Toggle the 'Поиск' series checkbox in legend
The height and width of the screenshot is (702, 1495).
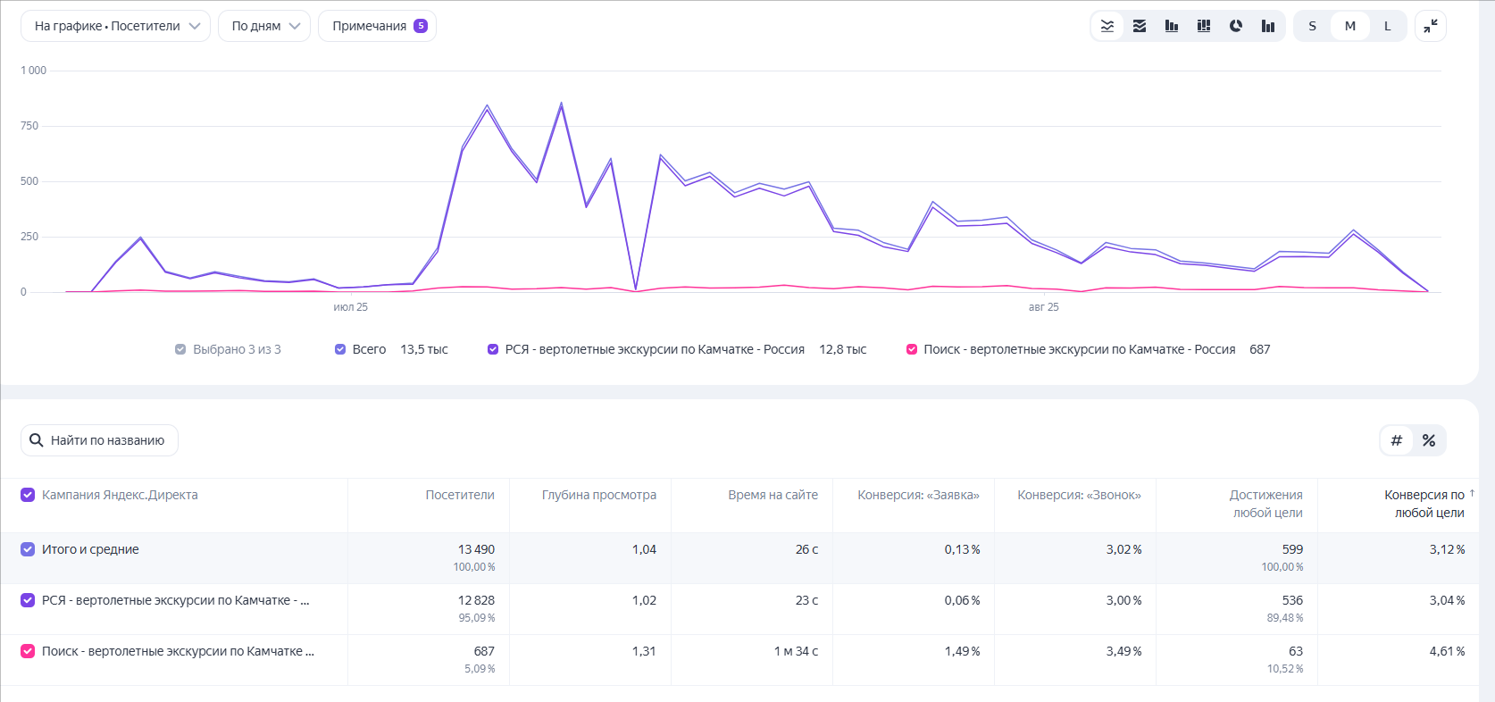click(912, 349)
